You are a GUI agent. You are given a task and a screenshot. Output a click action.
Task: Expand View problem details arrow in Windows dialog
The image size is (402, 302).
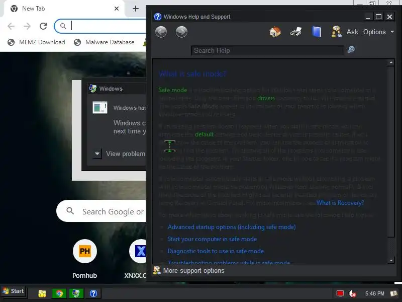[x=97, y=154]
